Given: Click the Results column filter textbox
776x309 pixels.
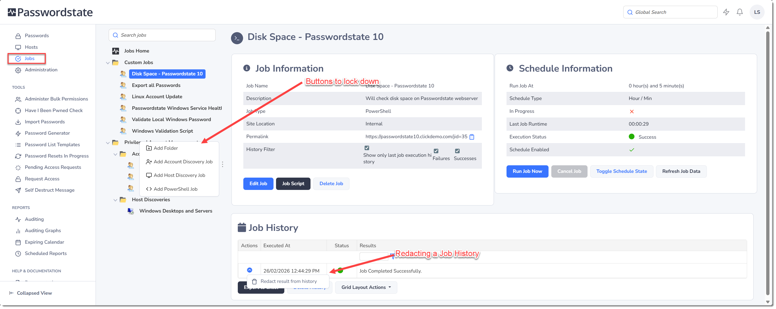Looking at the screenshot, I should click(374, 256).
